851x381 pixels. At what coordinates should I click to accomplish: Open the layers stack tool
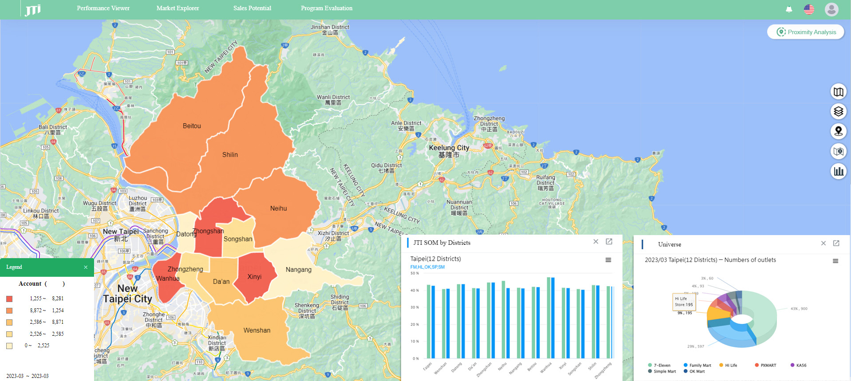click(x=838, y=111)
